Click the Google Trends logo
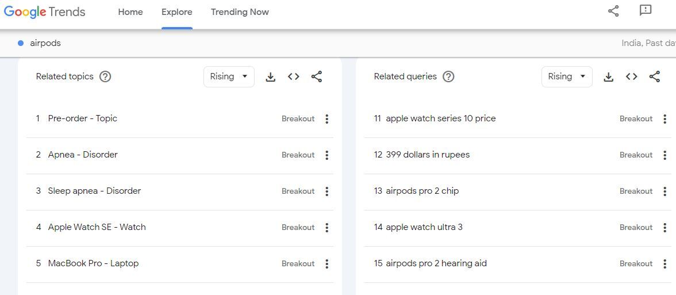The image size is (676, 295). [x=45, y=12]
